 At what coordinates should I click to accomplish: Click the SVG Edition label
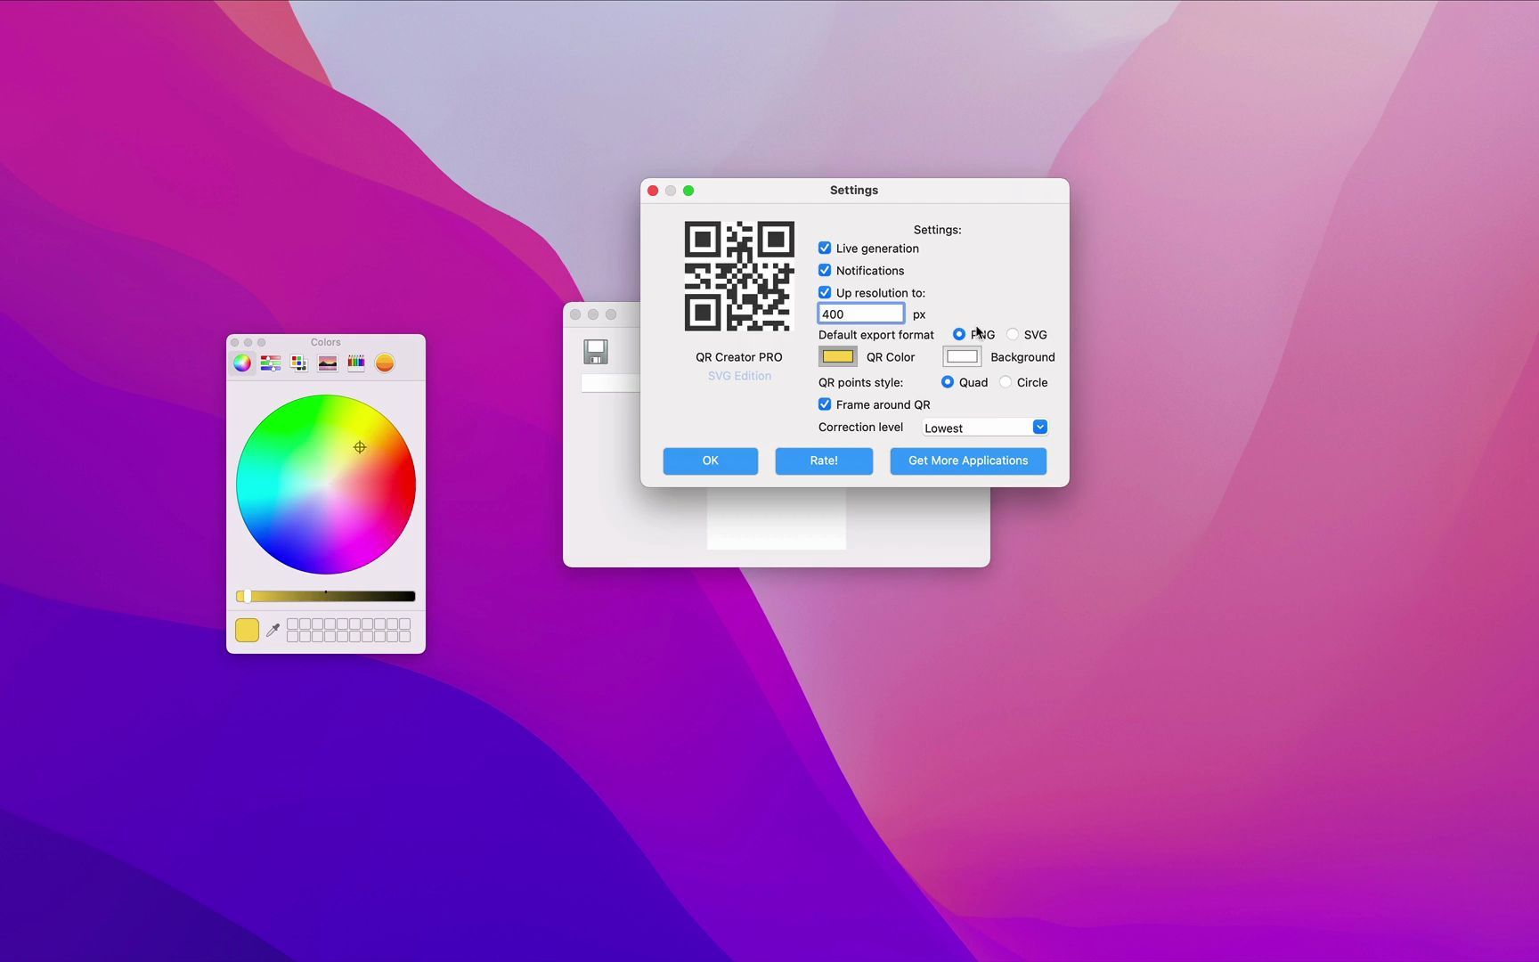point(739,376)
